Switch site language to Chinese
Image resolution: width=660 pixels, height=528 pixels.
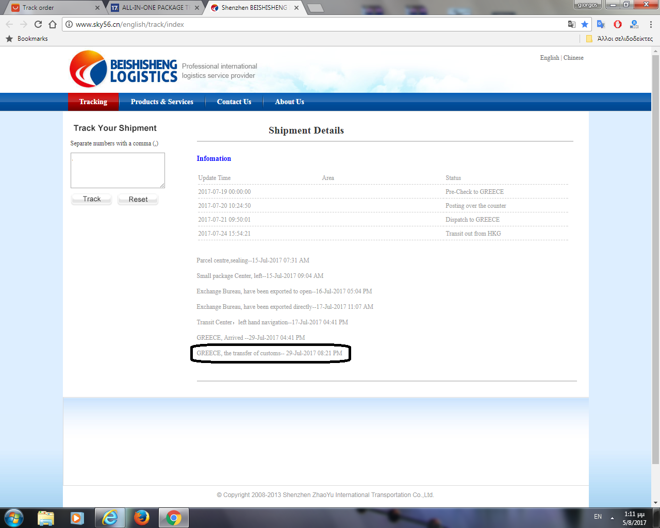(573, 58)
